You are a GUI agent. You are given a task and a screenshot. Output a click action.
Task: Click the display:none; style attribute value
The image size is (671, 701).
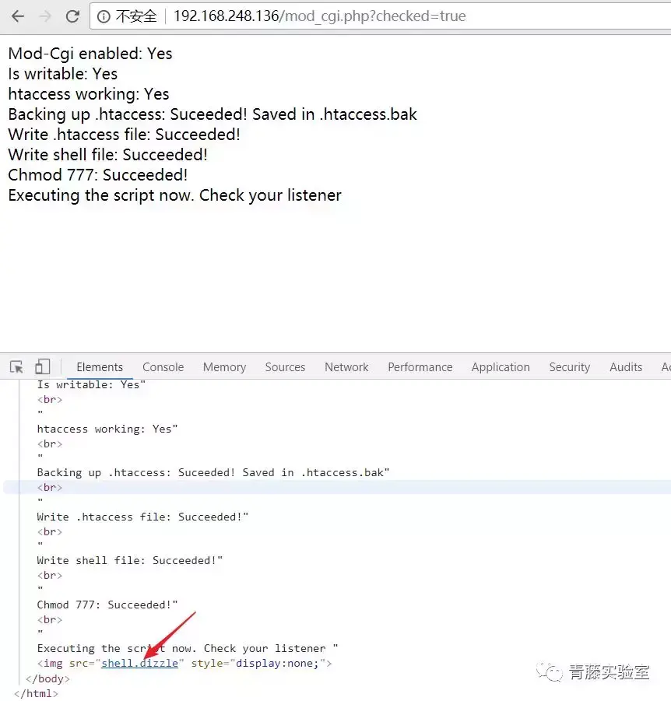[277, 664]
